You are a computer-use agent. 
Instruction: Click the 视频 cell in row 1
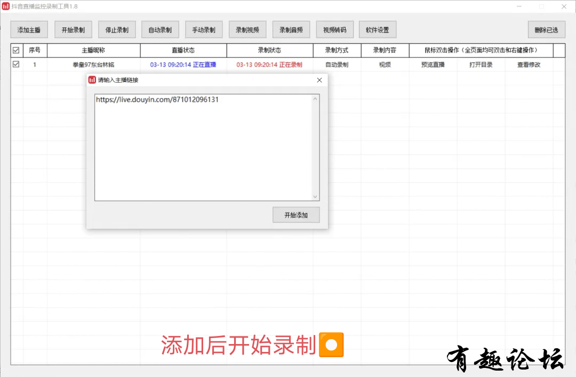point(385,64)
